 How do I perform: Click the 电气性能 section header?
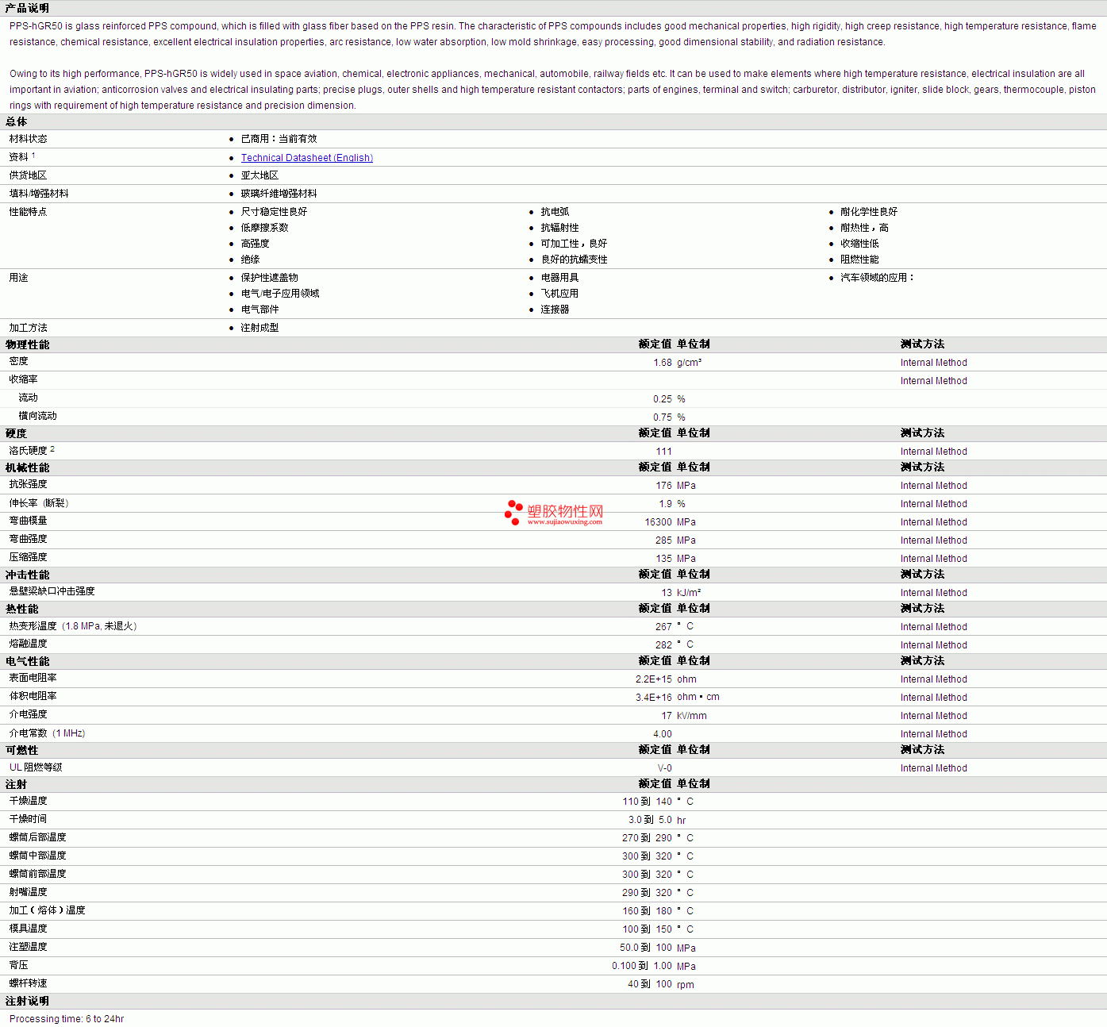pyautogui.click(x=27, y=662)
